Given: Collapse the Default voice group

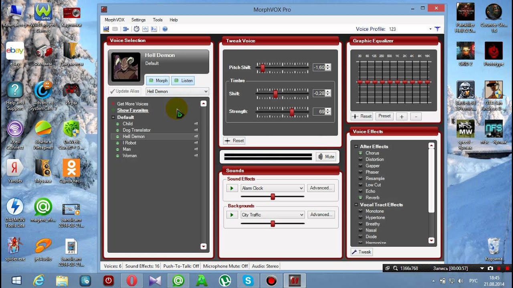Looking at the screenshot, I should [x=113, y=117].
